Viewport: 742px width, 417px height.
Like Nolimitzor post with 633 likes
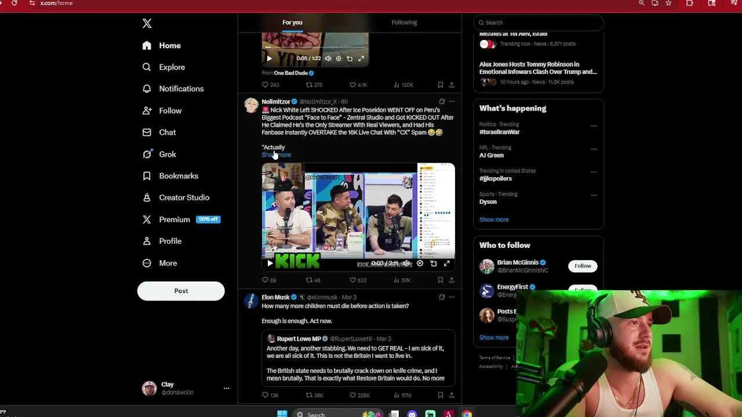358,280
